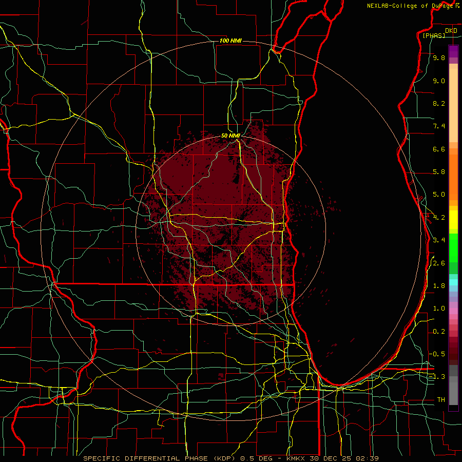This screenshot has width=462, height=462.
Task: Pick the "5.0" legend value
Action: [x=439, y=195]
